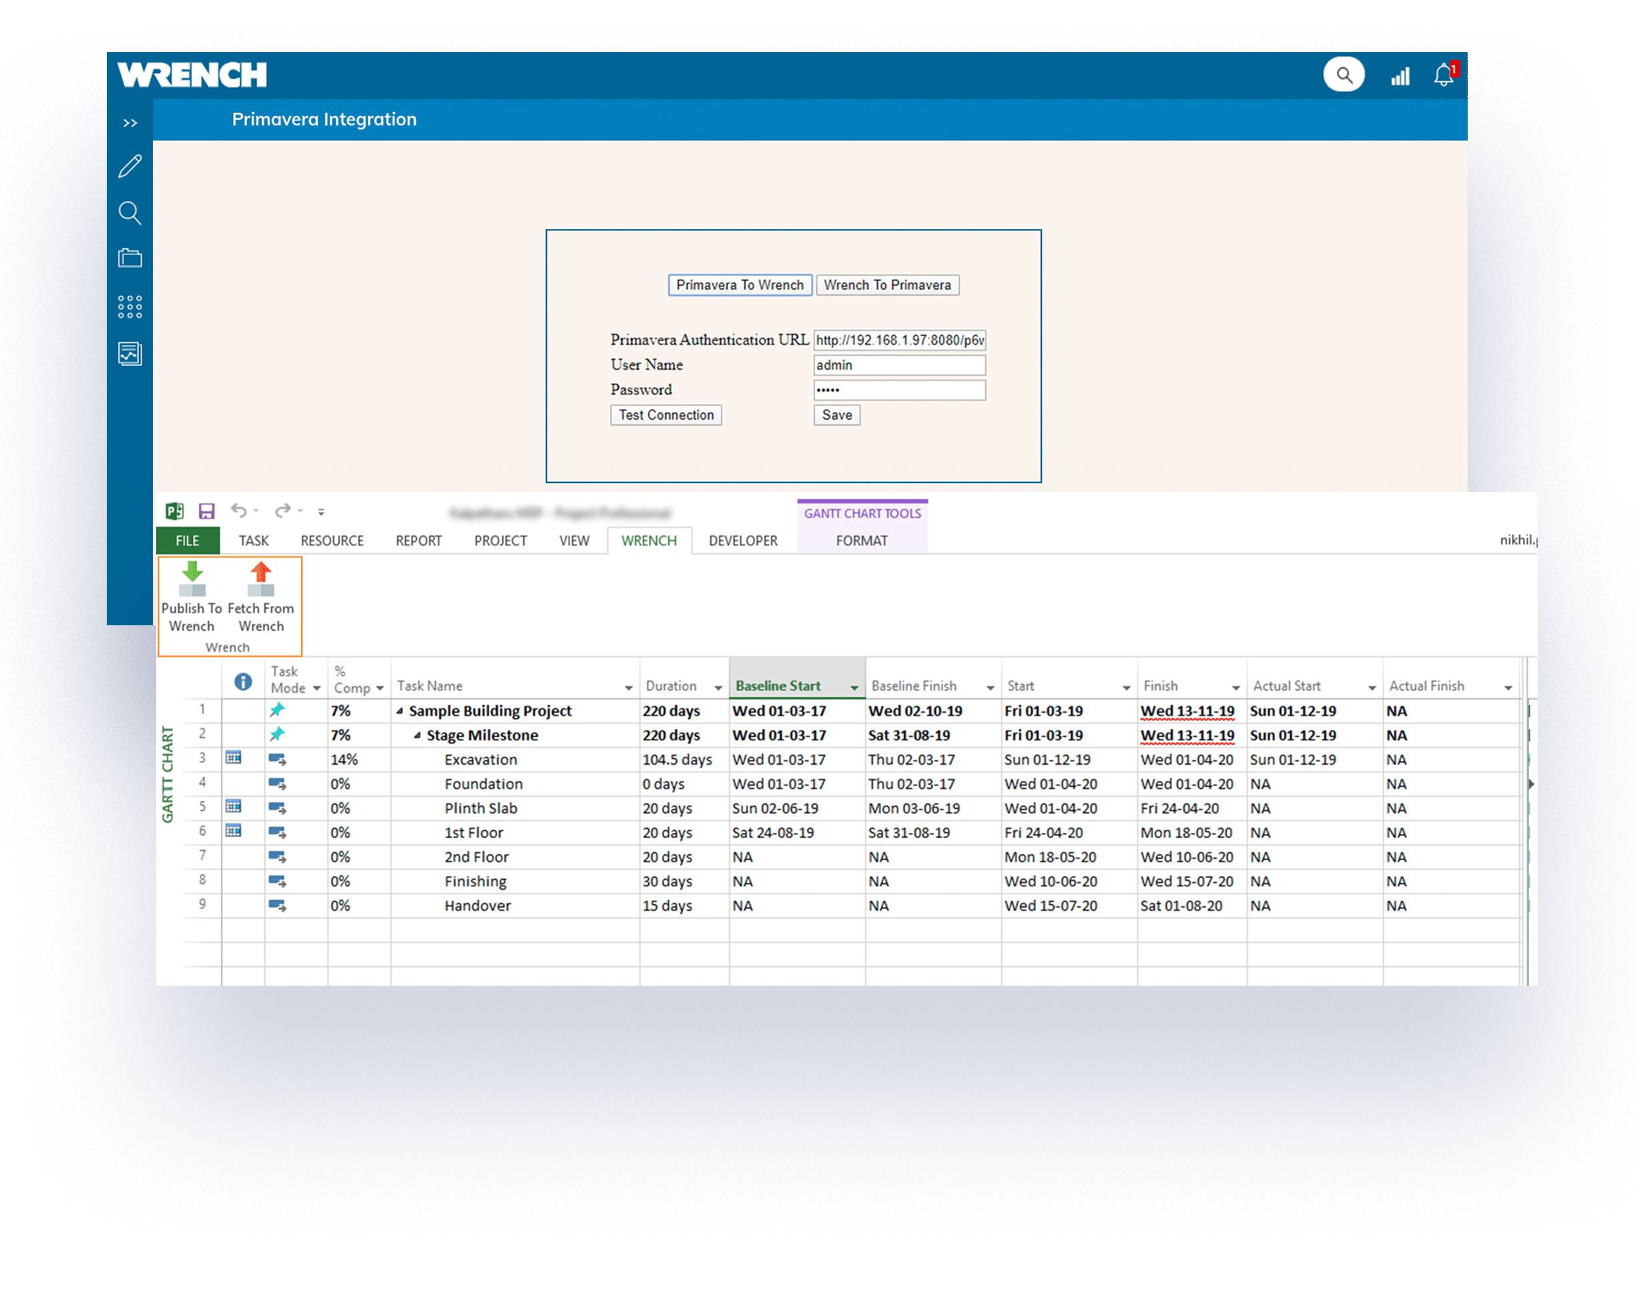This screenshot has width=1636, height=1298.
Task: Switch to the DEVELOPER ribbon tab
Action: pos(743,541)
